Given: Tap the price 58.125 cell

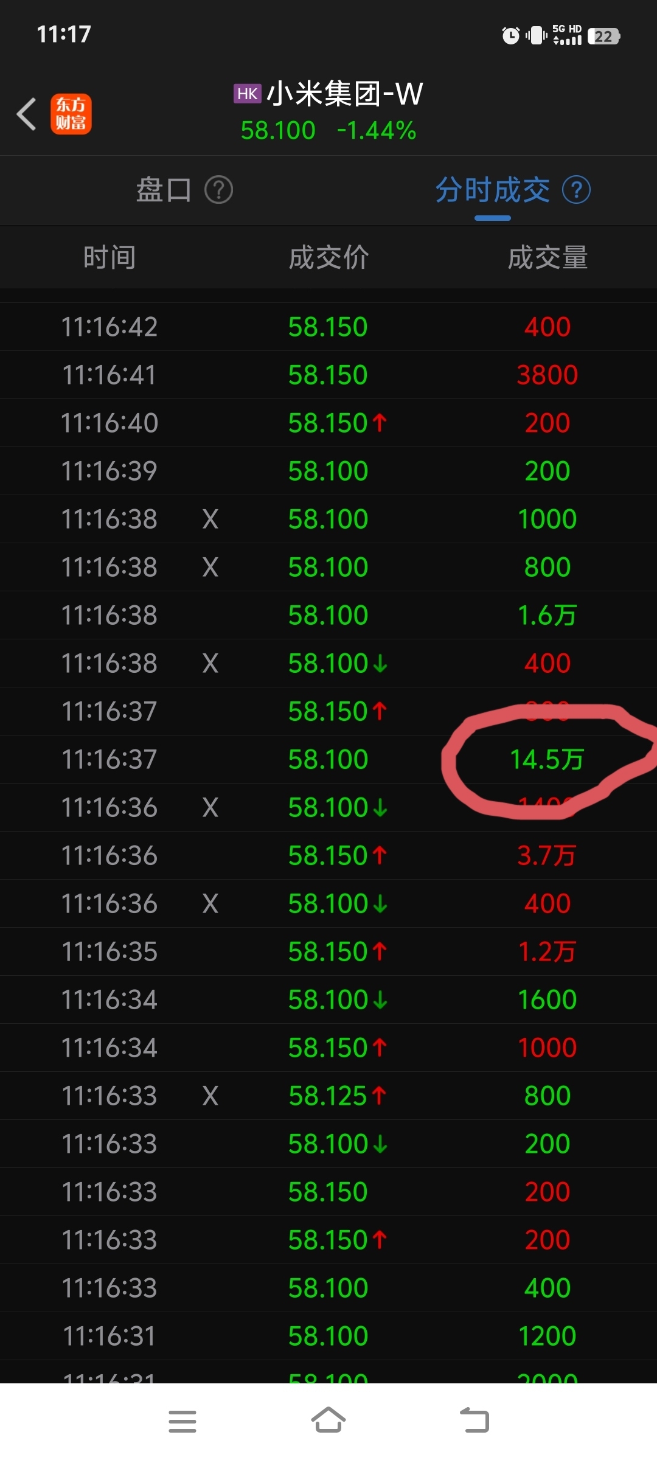Looking at the screenshot, I should point(328,1096).
